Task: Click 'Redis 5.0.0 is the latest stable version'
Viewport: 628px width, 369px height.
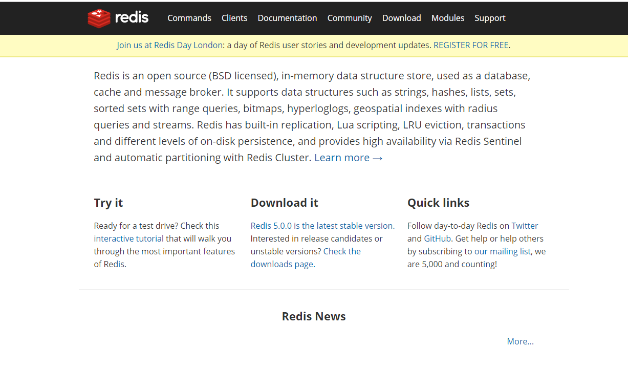Action: click(322, 226)
